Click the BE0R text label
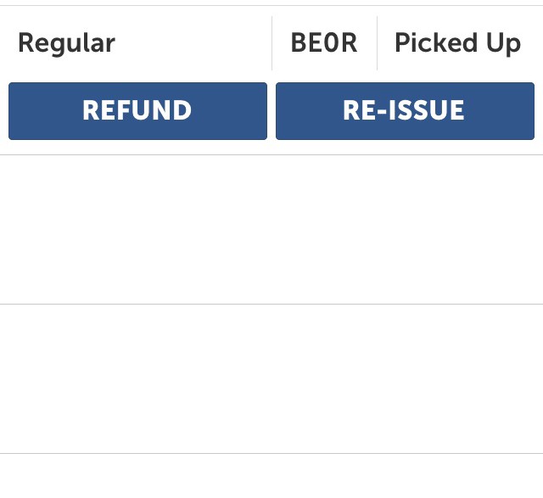Screen dimensions: 543x498 click(324, 43)
